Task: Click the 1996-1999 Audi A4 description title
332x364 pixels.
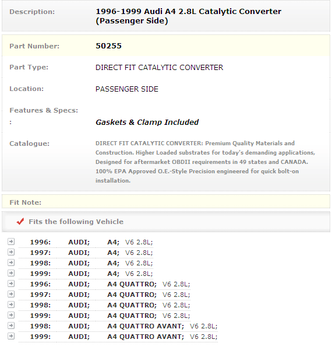Action: coord(188,16)
